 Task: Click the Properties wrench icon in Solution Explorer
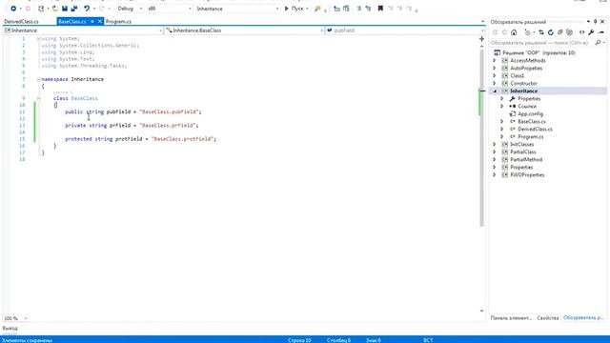point(591,32)
